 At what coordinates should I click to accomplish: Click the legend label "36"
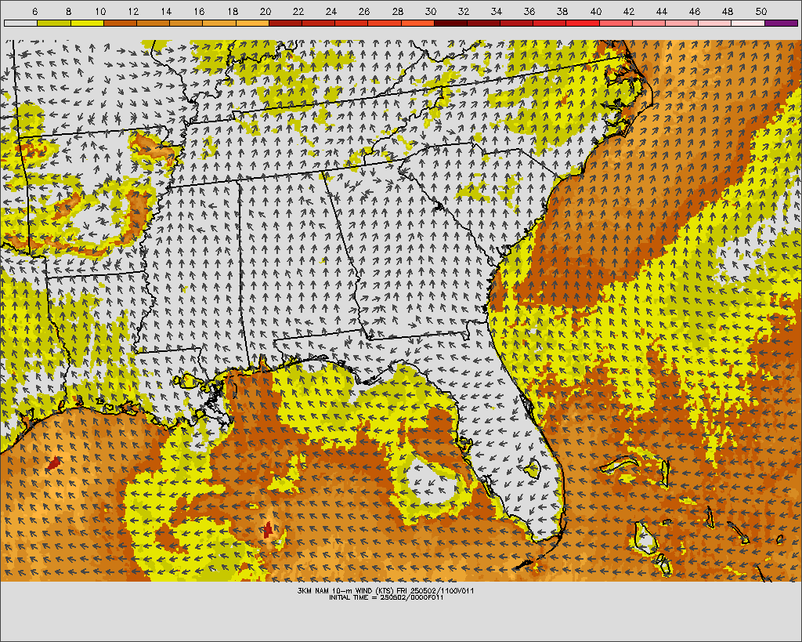529,11
